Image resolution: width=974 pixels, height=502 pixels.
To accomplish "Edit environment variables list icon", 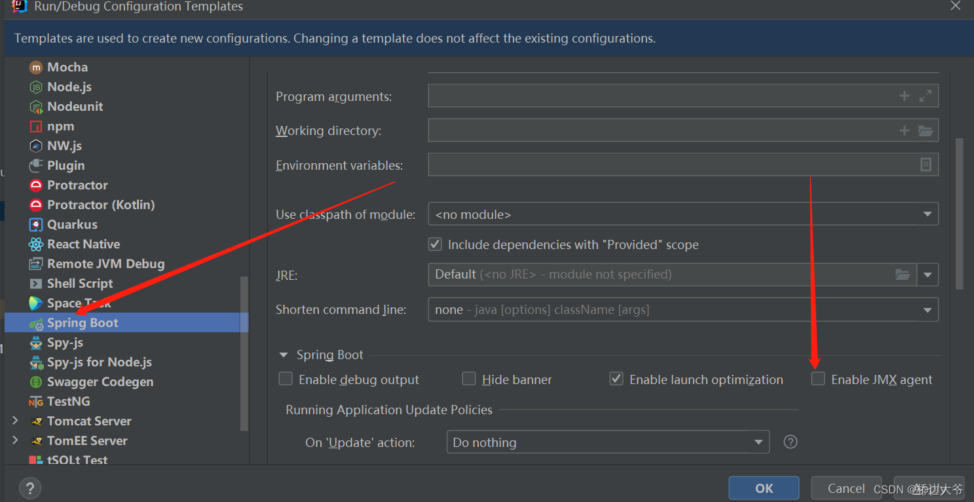I will pyautogui.click(x=926, y=164).
